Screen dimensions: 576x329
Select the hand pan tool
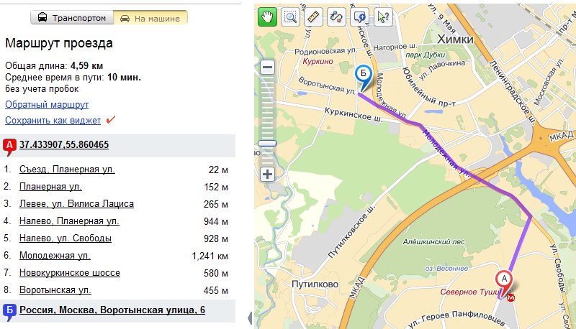point(268,17)
